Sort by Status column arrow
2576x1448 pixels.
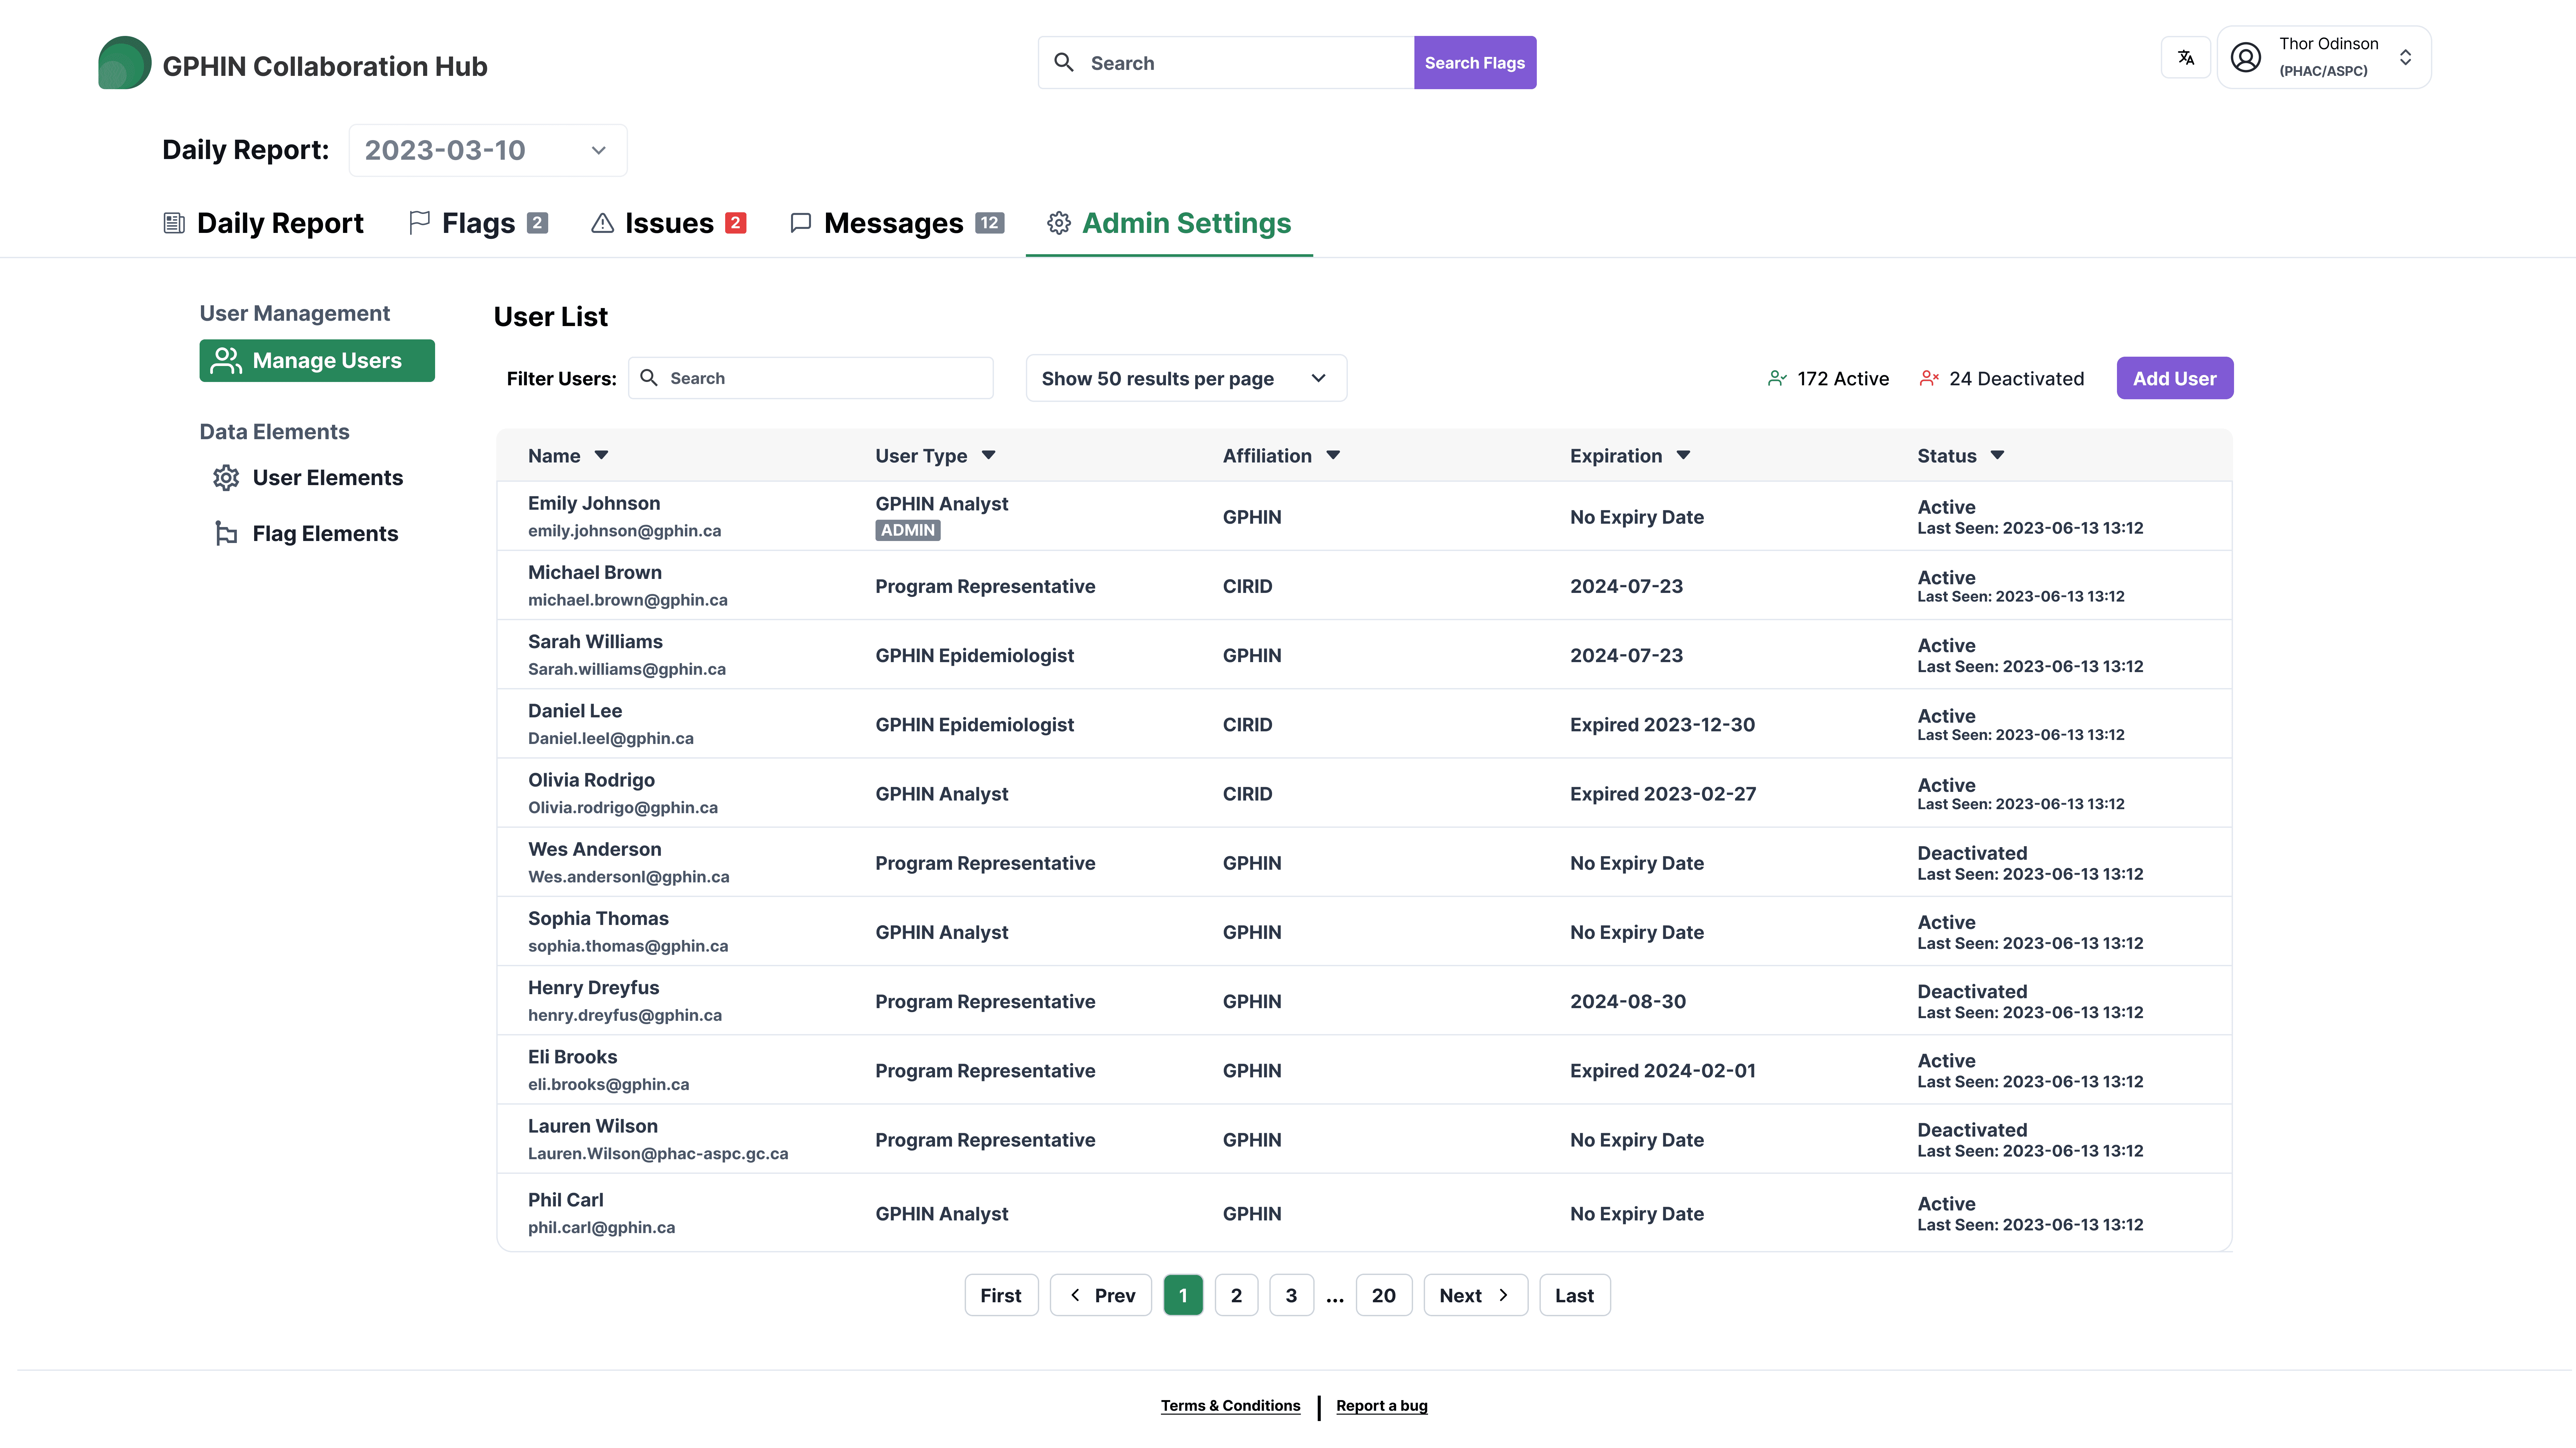click(1997, 455)
